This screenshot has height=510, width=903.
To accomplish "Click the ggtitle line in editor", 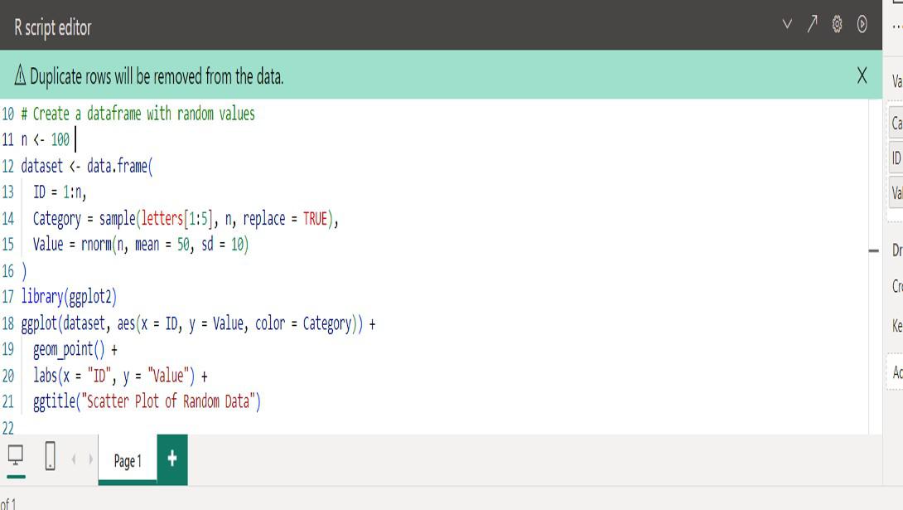I will click(147, 401).
